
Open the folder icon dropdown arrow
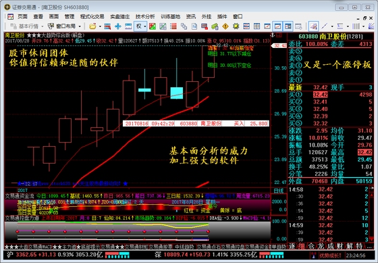(x=100, y=26)
